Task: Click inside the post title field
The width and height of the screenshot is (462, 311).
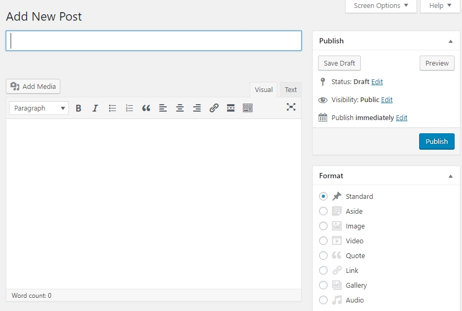Action: 153,40
